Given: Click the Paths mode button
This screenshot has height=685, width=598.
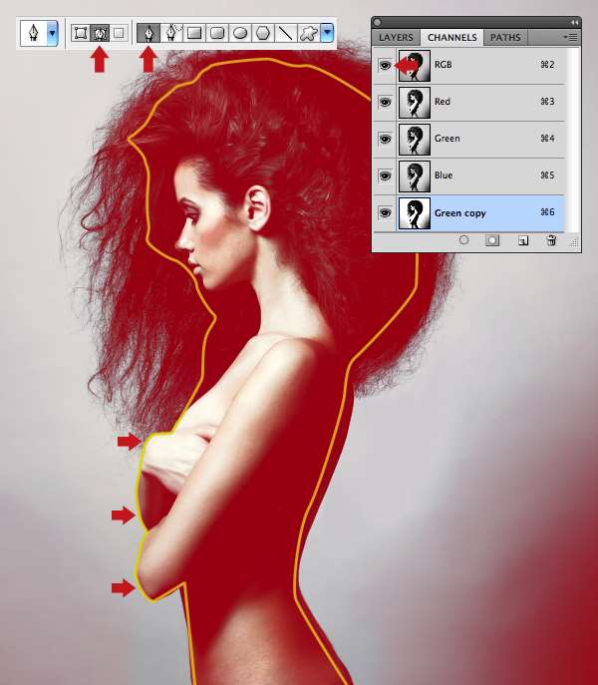Looking at the screenshot, I should point(100,33).
